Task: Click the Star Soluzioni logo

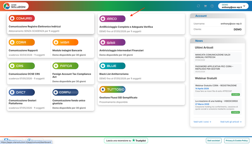Action: tap(16, 6)
